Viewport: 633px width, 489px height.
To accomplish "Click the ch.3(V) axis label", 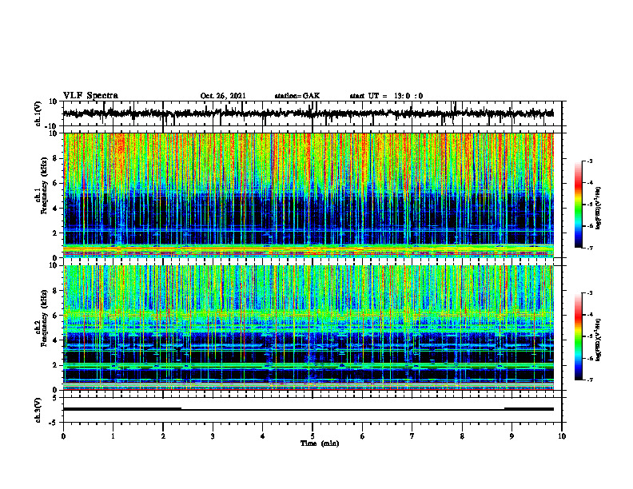I will tap(39, 410).
